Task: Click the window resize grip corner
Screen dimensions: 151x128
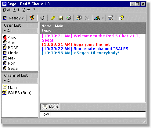Action: pyautogui.click(x=144, y=121)
